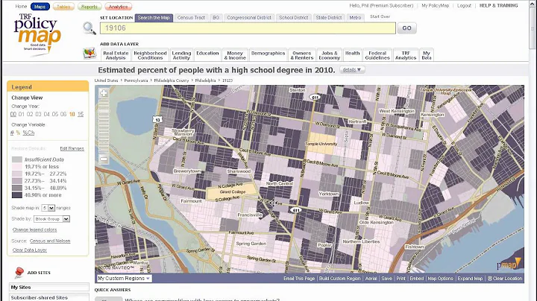Select the Congressional District tab
Screen dimensions: 537x301
(249, 18)
